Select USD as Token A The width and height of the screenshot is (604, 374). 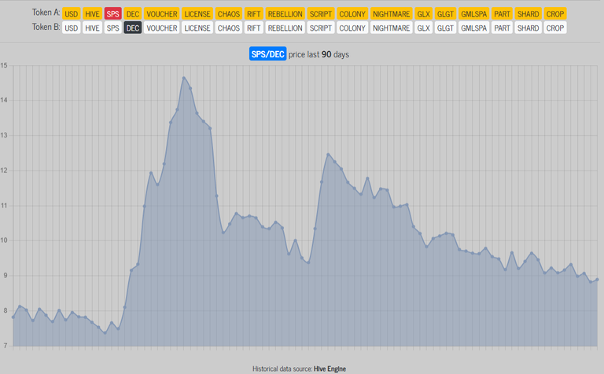point(72,14)
